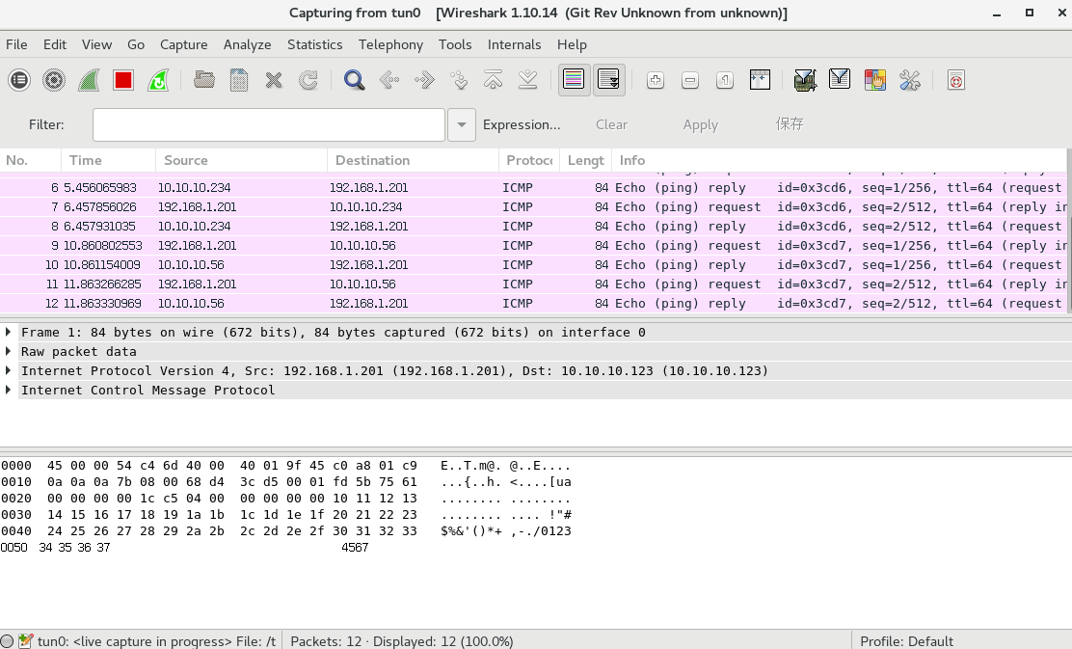Open a capture file folder icon
The width and height of the screenshot is (1072, 649).
[x=203, y=80]
